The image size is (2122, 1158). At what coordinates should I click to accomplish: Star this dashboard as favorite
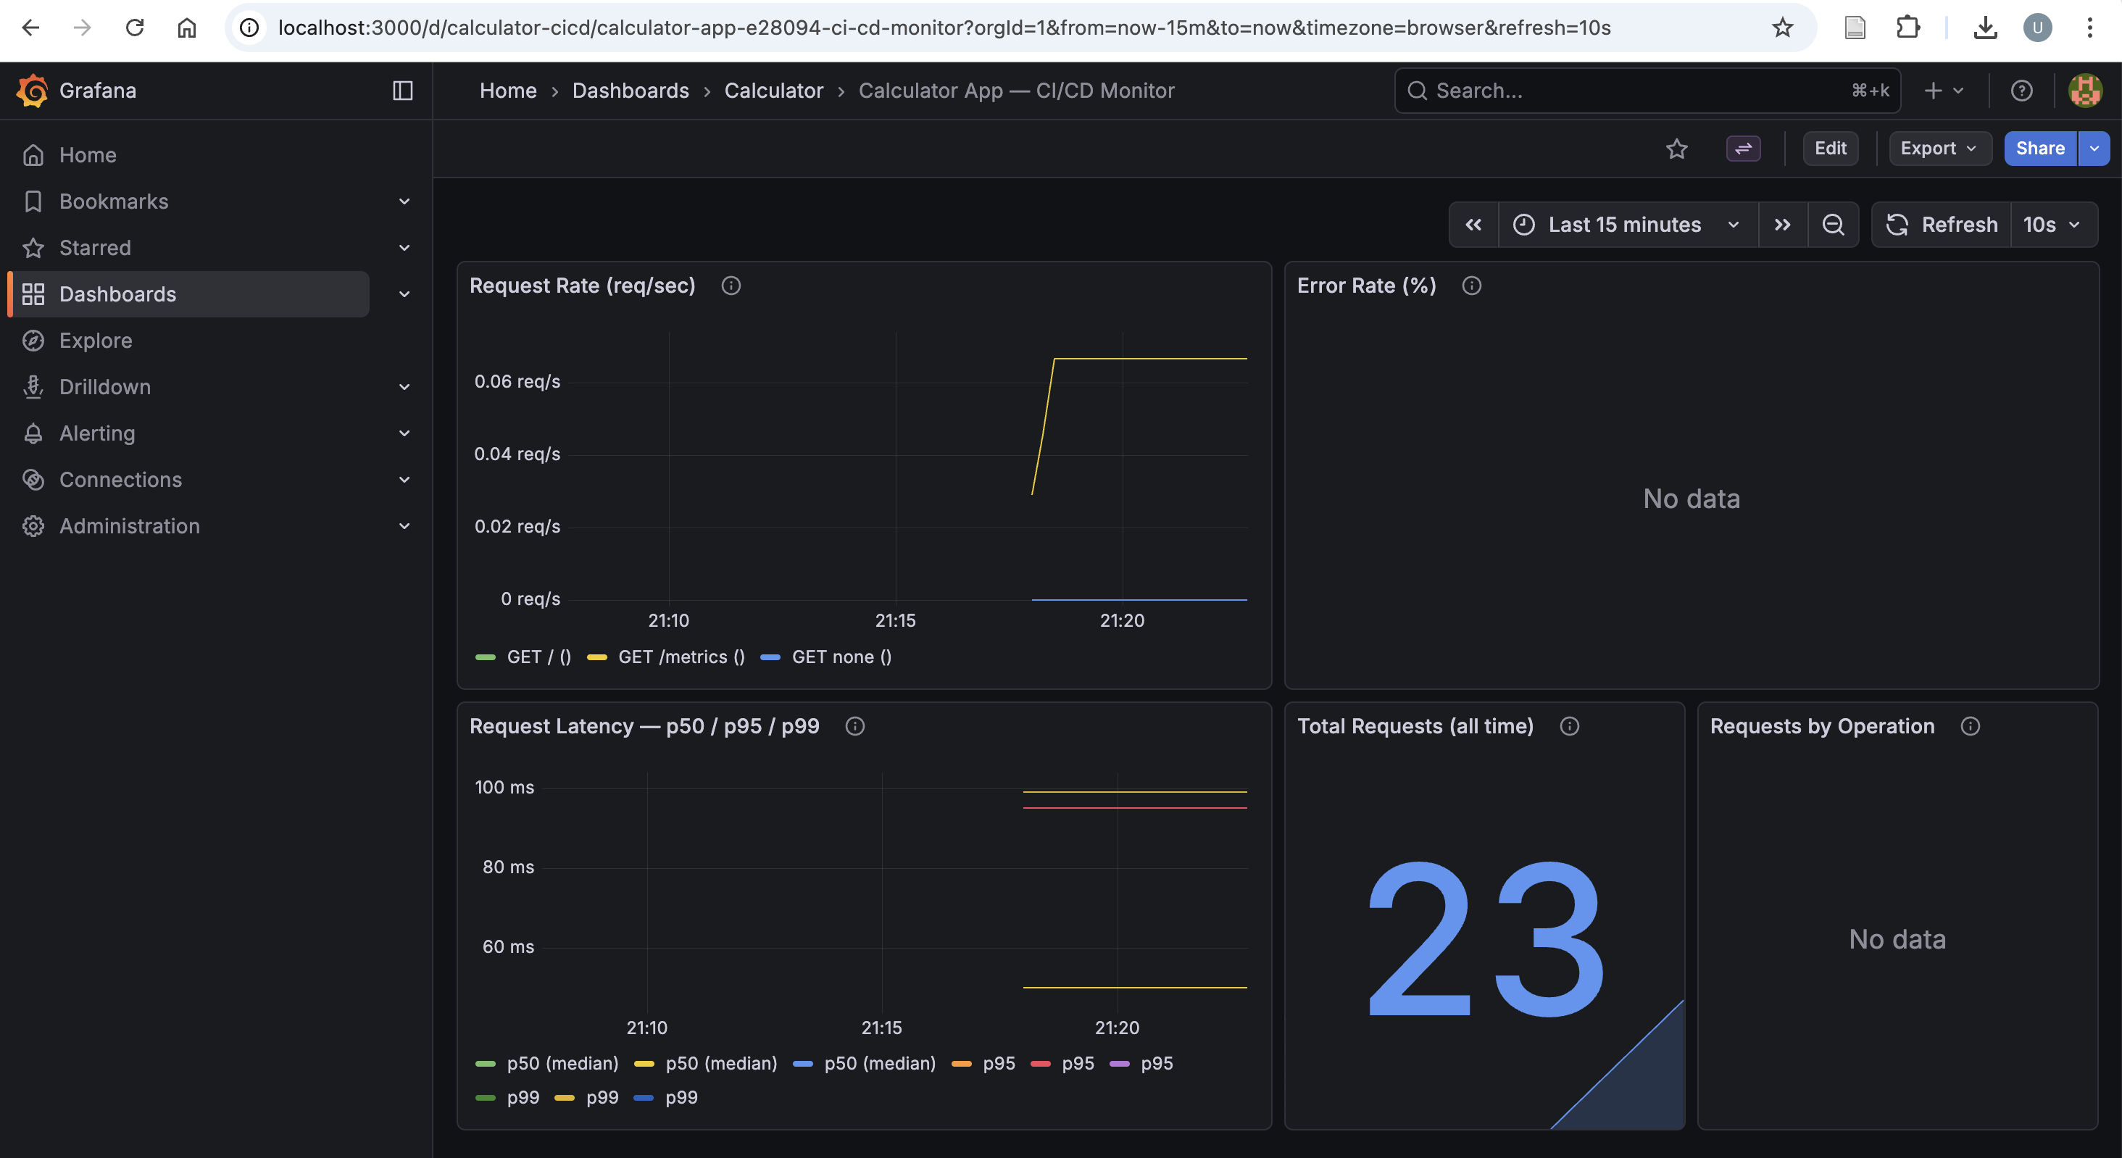point(1677,149)
